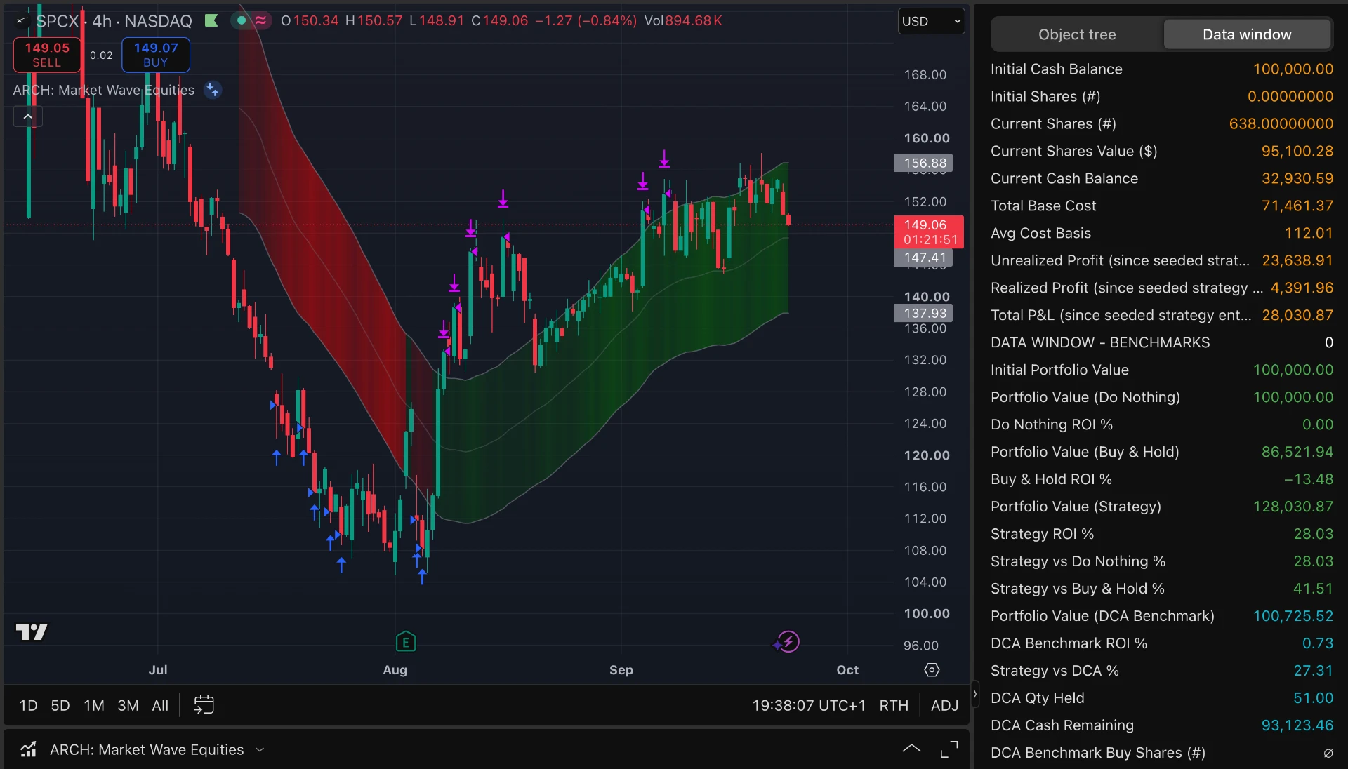Collapse the right sidebar with the side arrow

pyautogui.click(x=974, y=694)
